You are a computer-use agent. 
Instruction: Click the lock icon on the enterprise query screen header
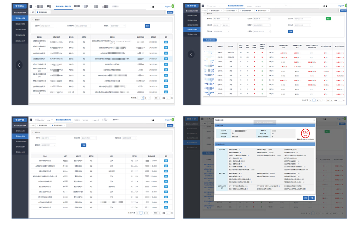[x=153, y=7]
